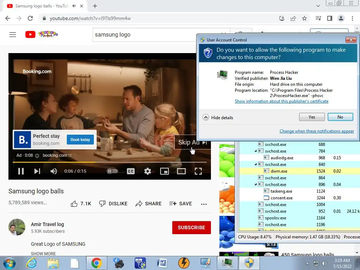Open Windows Explorer folder in taskbar
The image size is (360, 270).
pos(53,263)
